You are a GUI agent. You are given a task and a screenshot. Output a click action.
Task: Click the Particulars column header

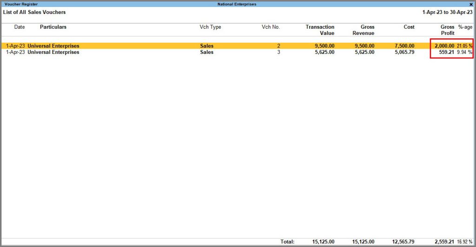point(53,27)
